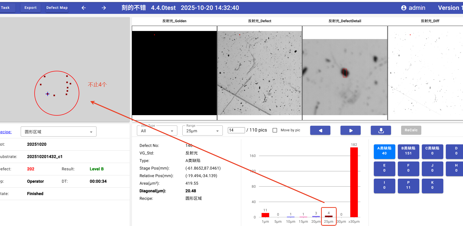Click the back arrow in header
Screen dimensions: 463x226
point(84,8)
